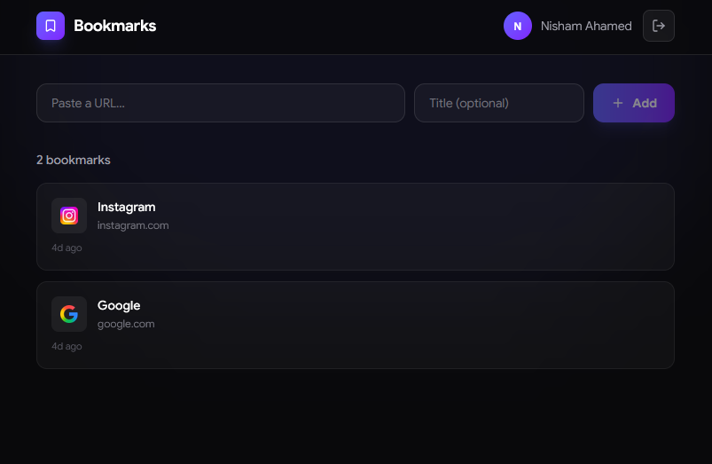Click the purple "N" user avatar
Viewport: 712px width, 464px height.
(x=518, y=26)
